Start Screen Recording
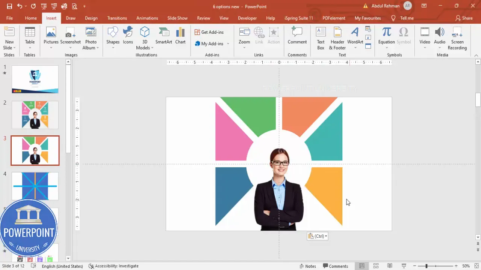 tap(457, 38)
